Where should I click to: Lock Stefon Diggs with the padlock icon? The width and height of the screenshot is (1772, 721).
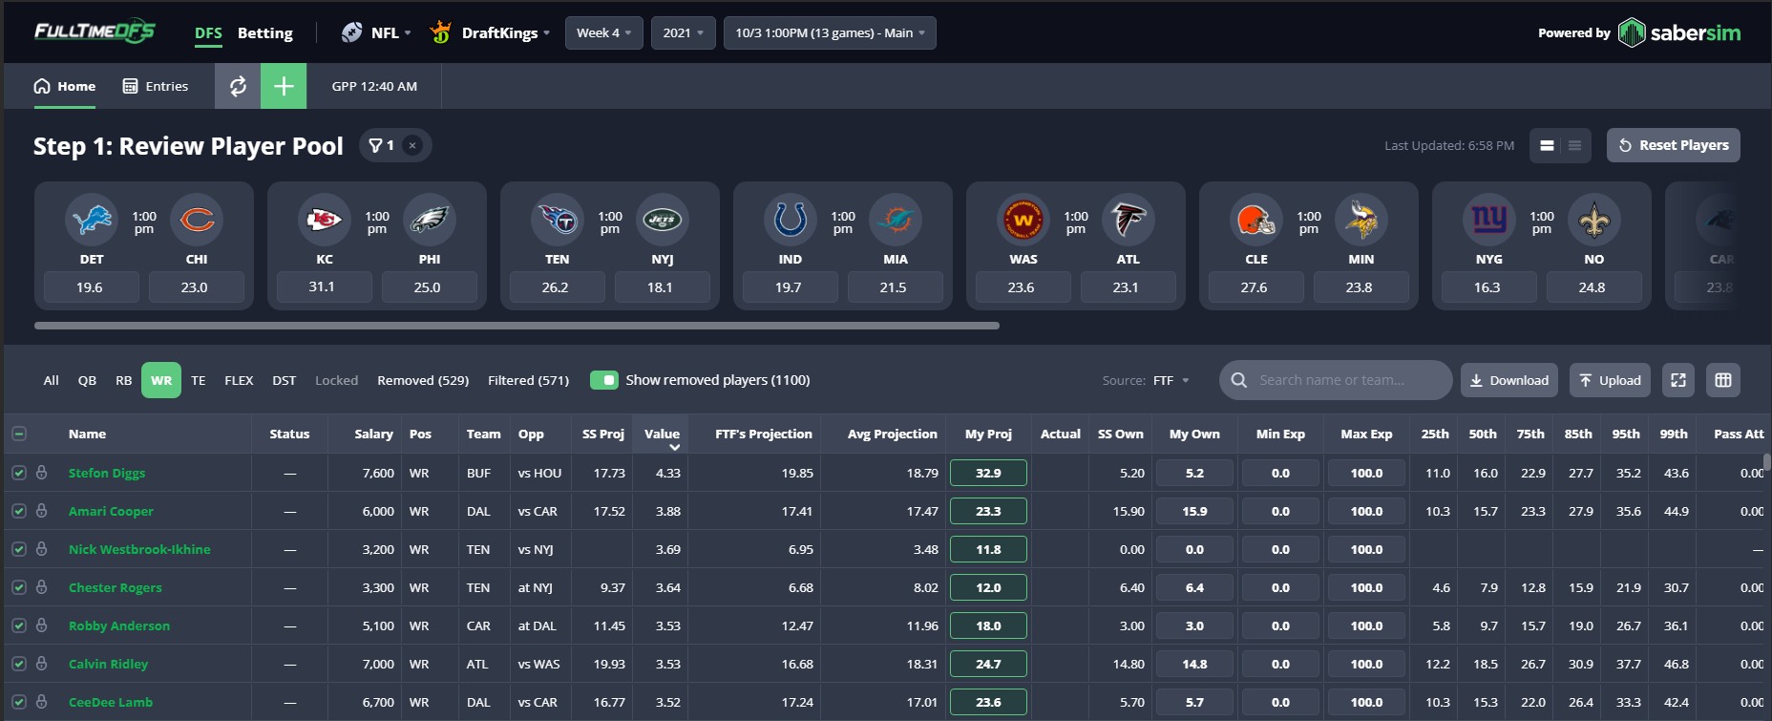pos(41,473)
